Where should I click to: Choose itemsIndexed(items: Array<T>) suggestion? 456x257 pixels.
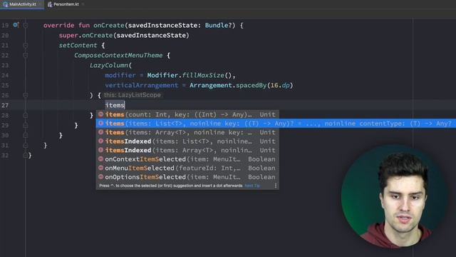[187, 151]
